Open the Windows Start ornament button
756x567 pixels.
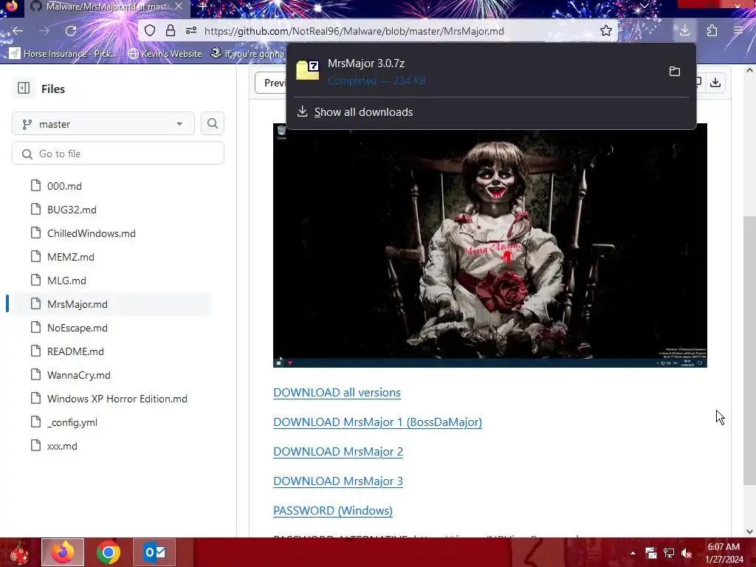(19, 552)
